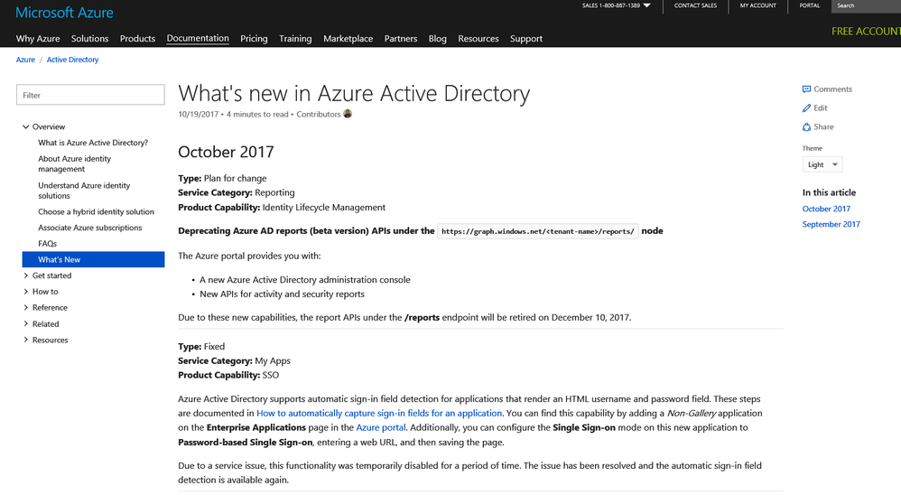Select FAQs in the sidebar tree
The height and width of the screenshot is (495, 901).
[47, 244]
